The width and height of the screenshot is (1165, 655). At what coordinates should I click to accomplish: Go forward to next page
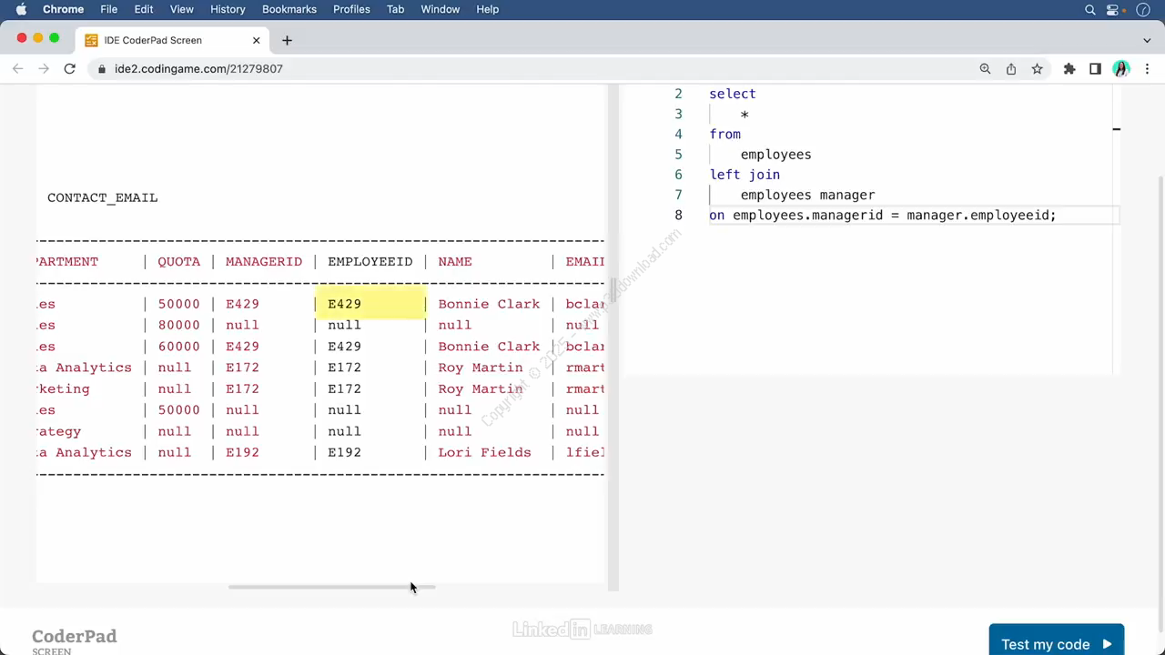click(x=43, y=68)
